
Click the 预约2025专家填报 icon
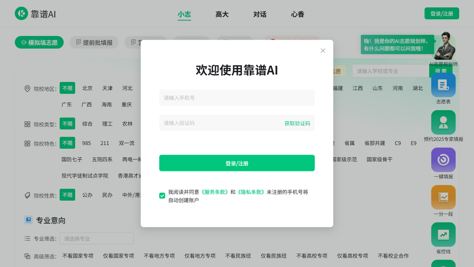click(x=443, y=122)
